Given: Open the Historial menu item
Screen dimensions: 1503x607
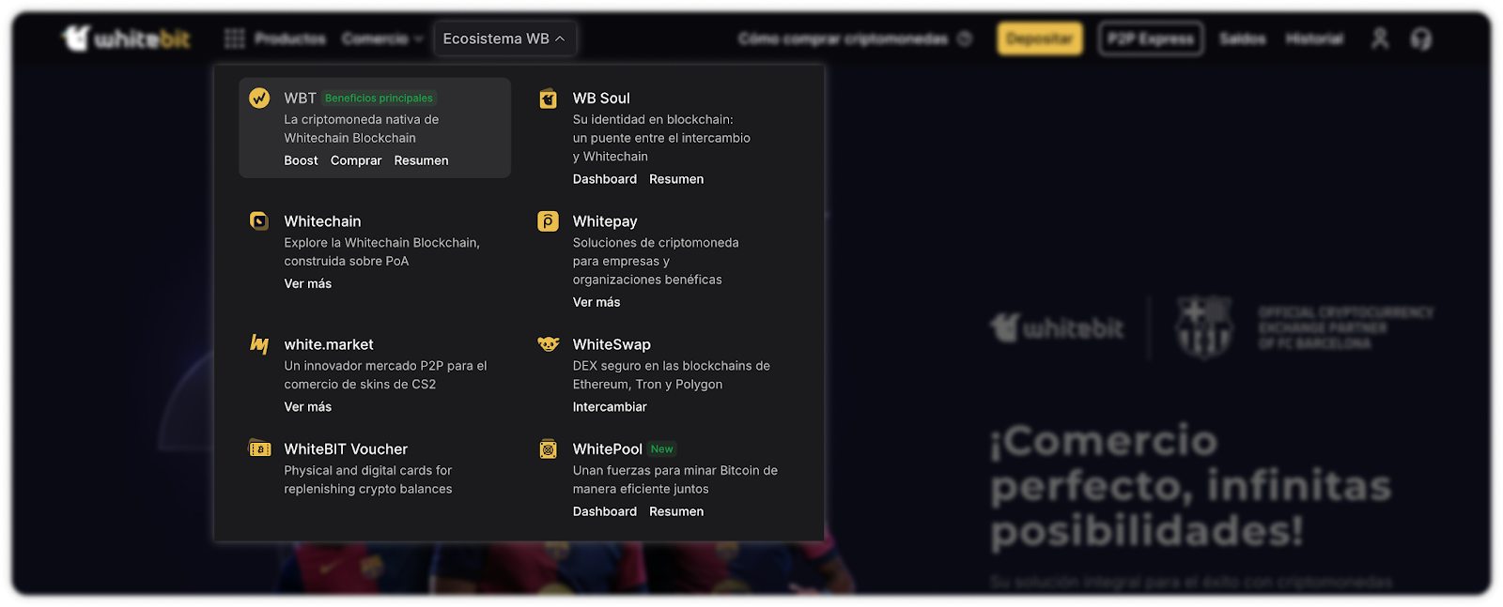Looking at the screenshot, I should tap(1314, 38).
